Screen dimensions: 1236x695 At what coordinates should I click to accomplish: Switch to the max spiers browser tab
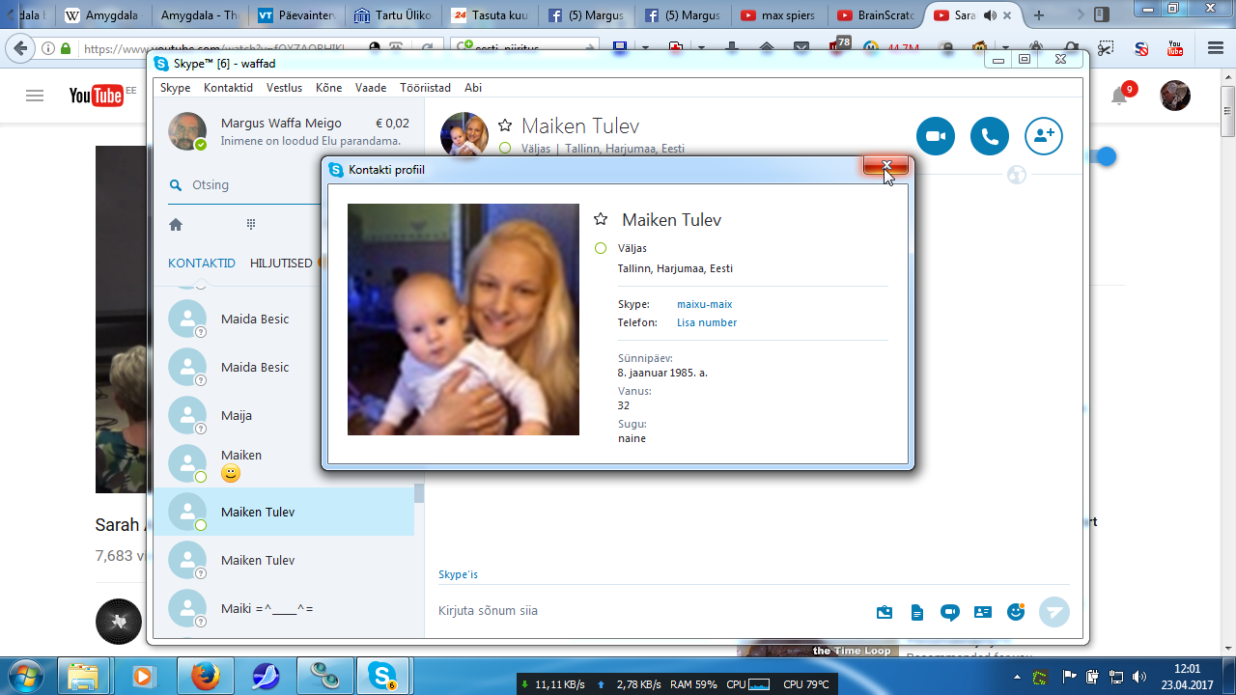click(778, 15)
